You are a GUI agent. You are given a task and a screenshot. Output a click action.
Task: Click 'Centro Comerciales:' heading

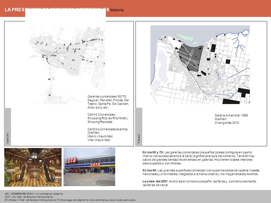pyautogui.click(x=101, y=114)
